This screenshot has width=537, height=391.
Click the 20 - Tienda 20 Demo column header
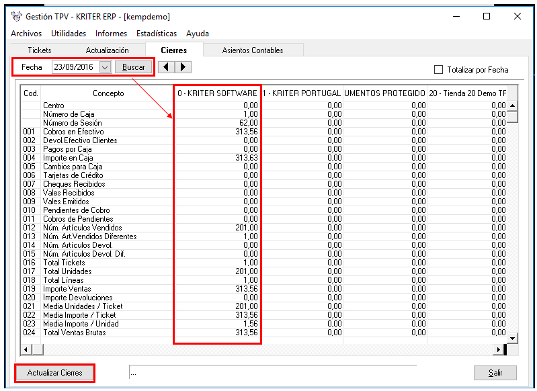tap(467, 93)
